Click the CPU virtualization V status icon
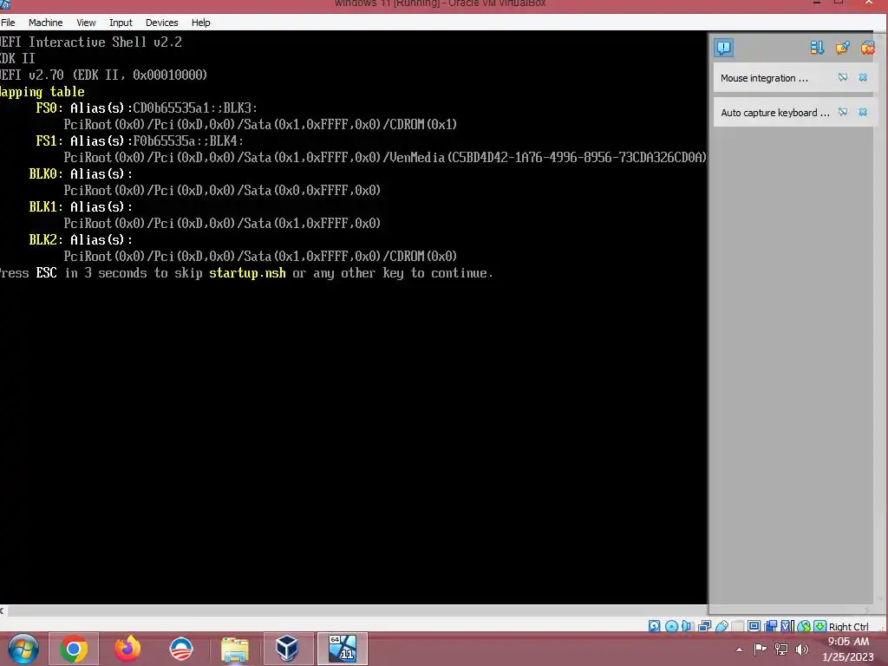Image resolution: width=888 pixels, height=666 pixels. pyautogui.click(x=787, y=626)
